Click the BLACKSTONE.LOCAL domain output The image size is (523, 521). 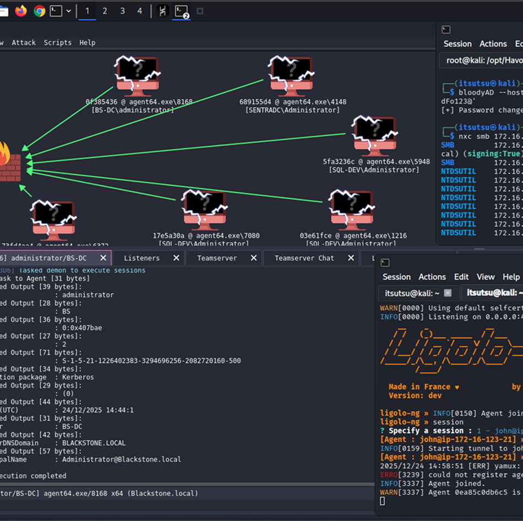[x=94, y=443]
